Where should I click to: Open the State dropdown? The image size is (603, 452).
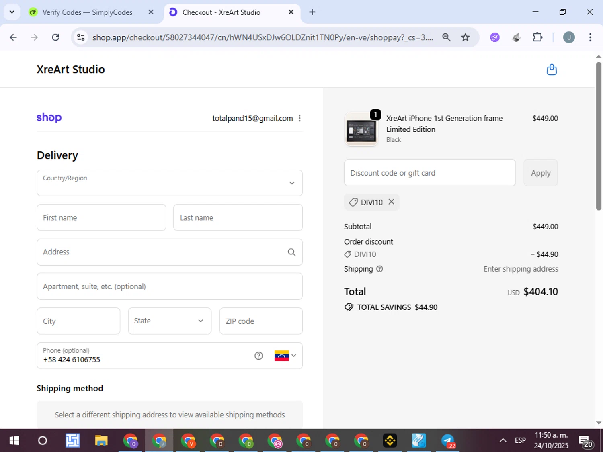tap(170, 321)
